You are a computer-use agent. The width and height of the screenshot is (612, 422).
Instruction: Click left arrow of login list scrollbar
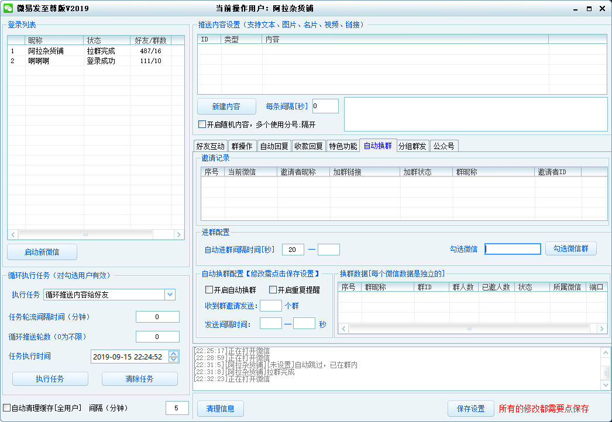tap(13, 234)
